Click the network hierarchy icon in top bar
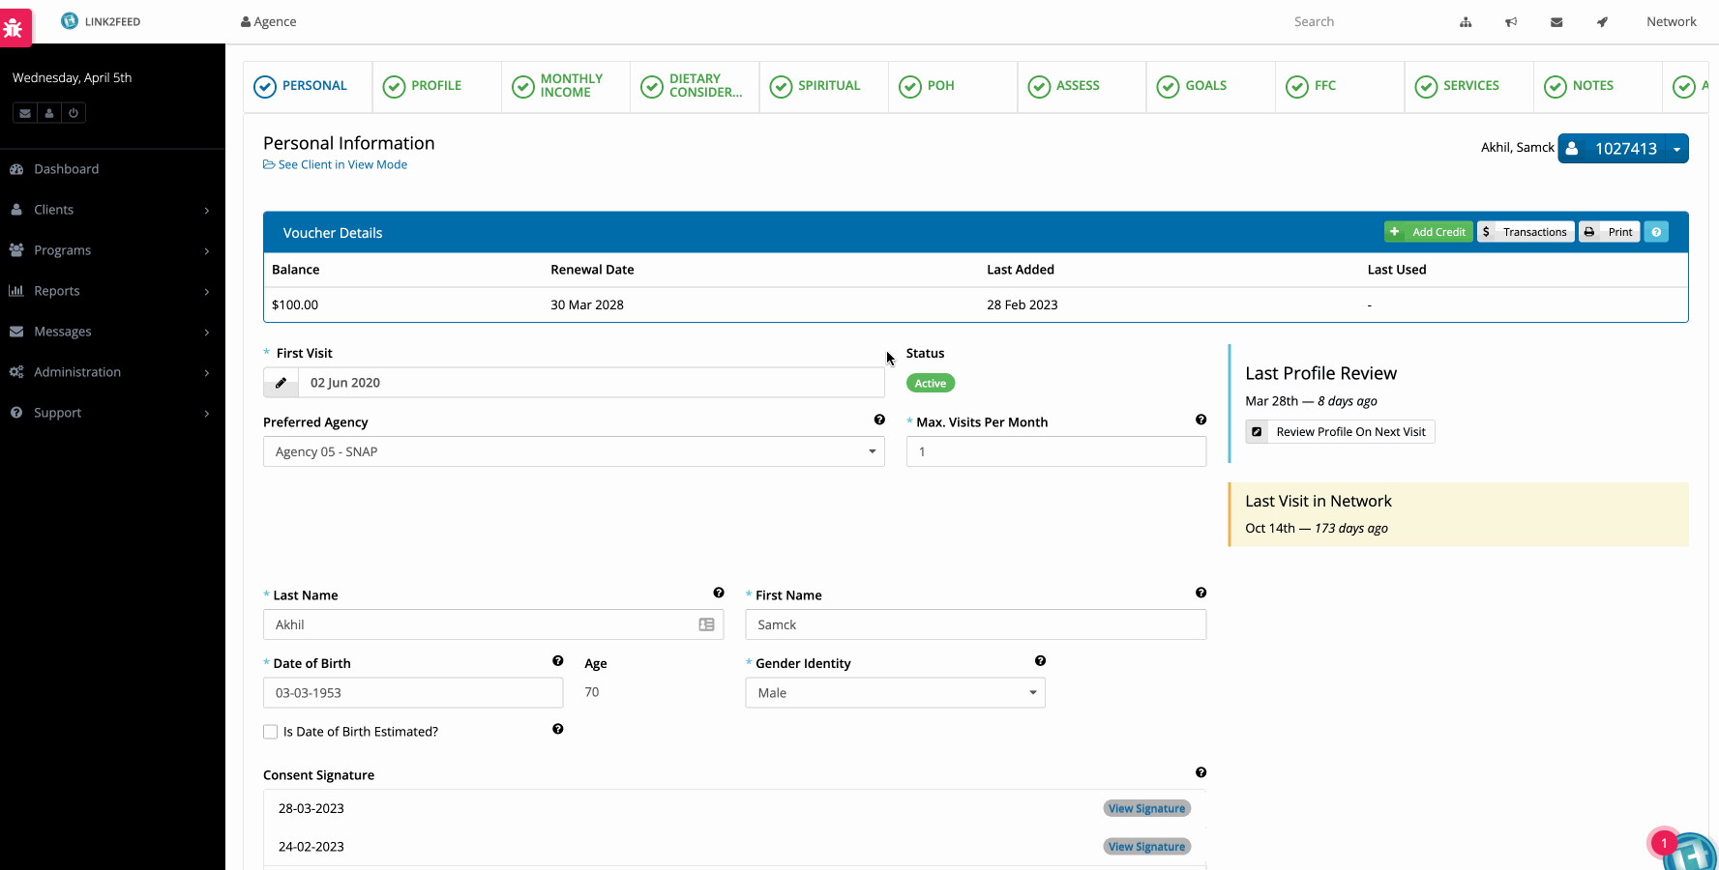Image resolution: width=1719 pixels, height=870 pixels. [1466, 22]
